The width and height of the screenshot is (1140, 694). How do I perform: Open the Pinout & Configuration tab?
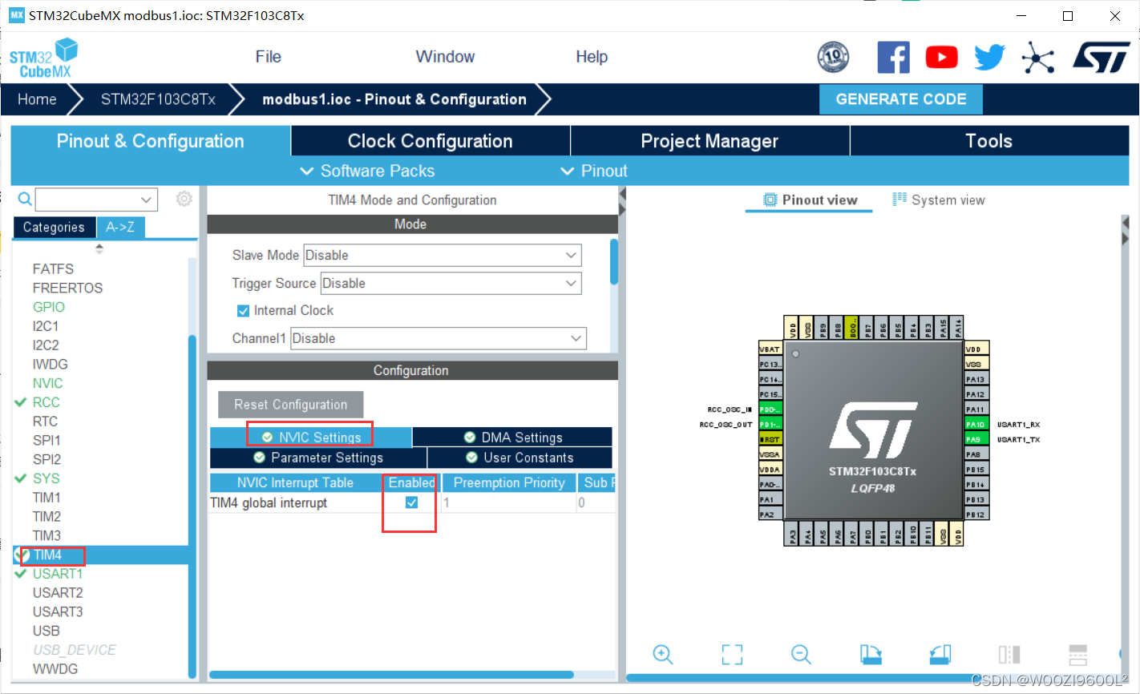(x=151, y=141)
